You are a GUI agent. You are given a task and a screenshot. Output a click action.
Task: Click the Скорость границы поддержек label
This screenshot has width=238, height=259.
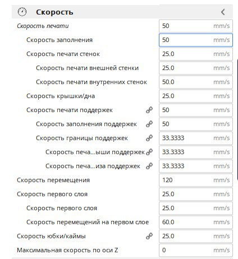(x=82, y=138)
